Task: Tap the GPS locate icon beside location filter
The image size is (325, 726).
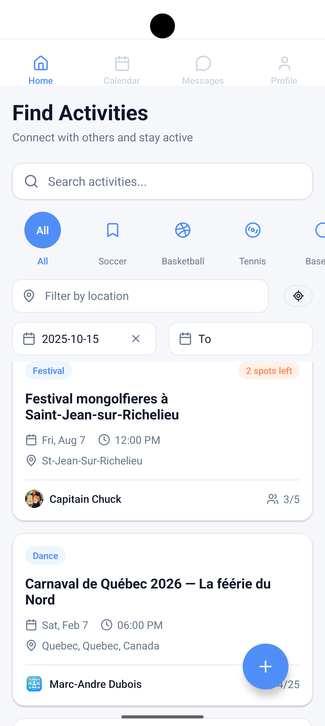Action: (x=298, y=296)
